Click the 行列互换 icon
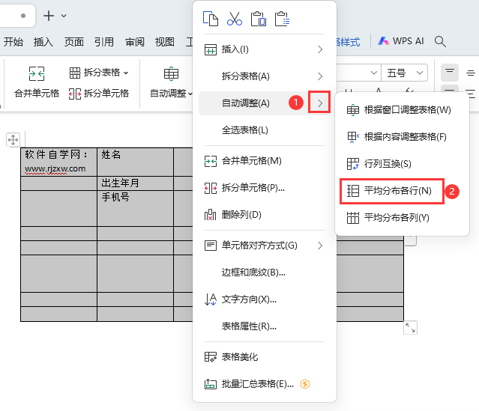The width and height of the screenshot is (479, 411). [353, 164]
